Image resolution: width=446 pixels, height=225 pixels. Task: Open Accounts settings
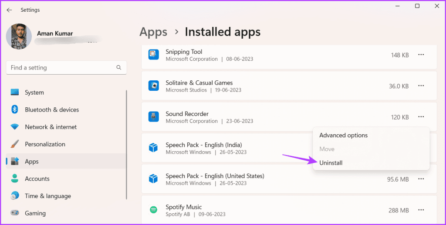66,179
